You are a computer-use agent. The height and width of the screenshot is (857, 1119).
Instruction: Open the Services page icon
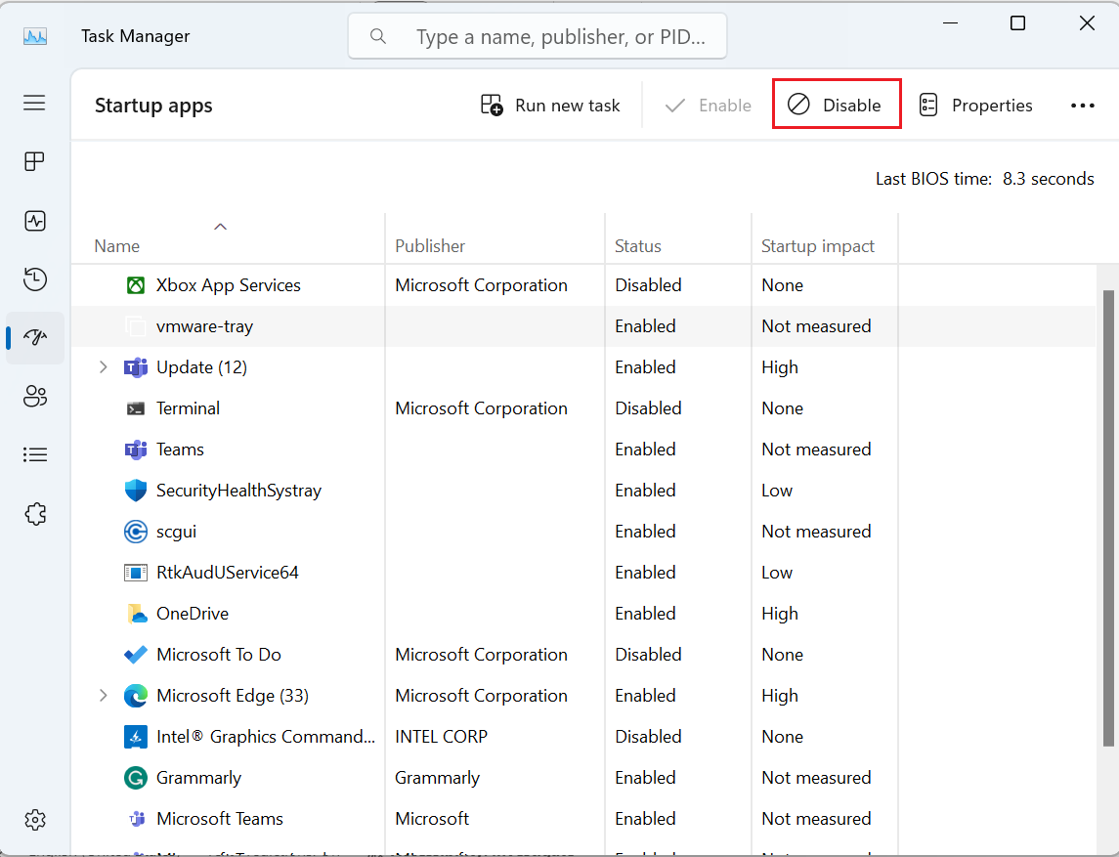point(34,513)
